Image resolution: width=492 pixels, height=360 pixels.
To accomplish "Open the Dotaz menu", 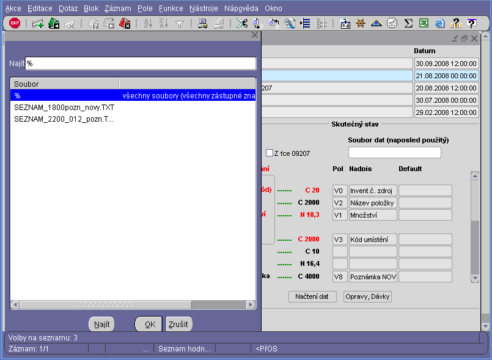I will click(68, 9).
